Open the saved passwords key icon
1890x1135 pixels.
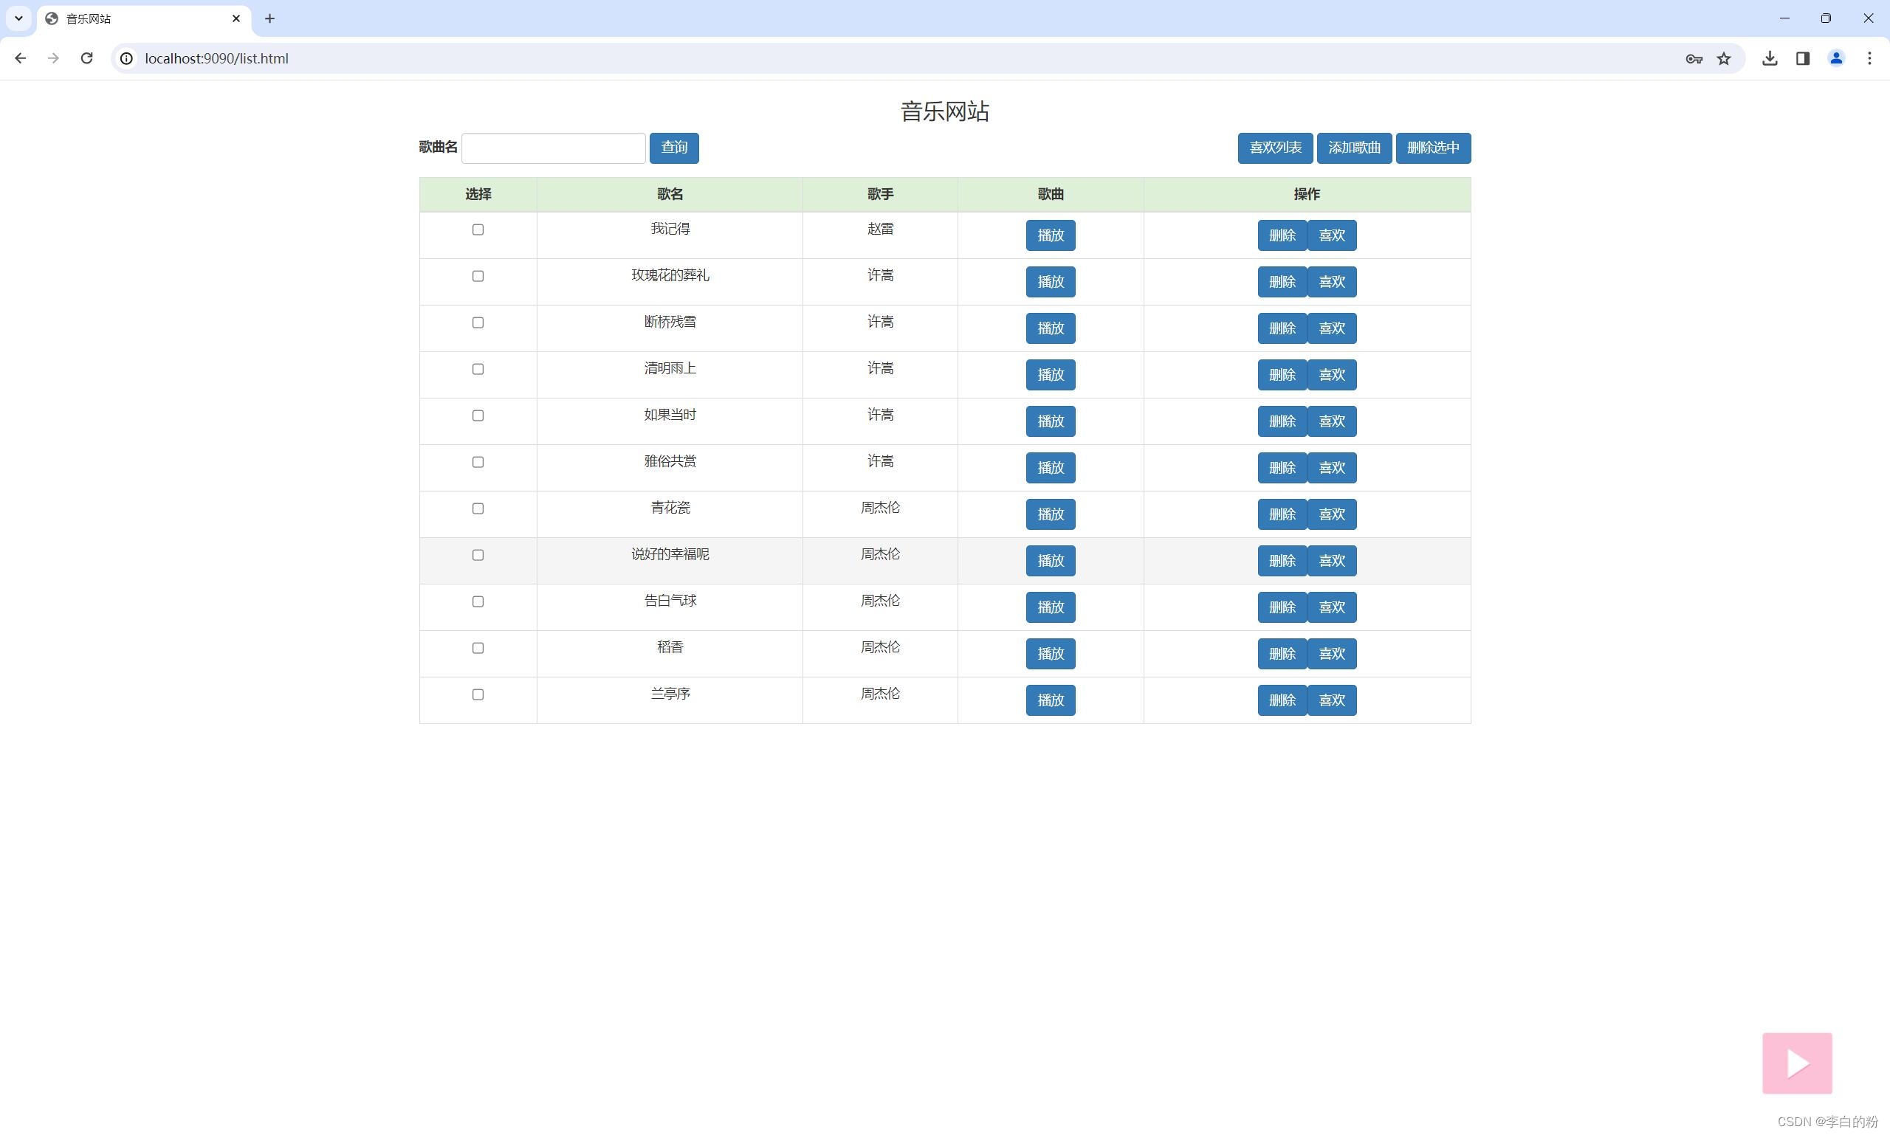(1694, 59)
